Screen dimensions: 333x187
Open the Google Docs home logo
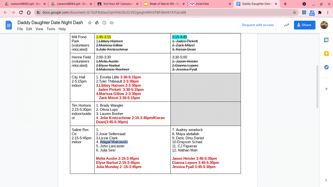pos(9,25)
